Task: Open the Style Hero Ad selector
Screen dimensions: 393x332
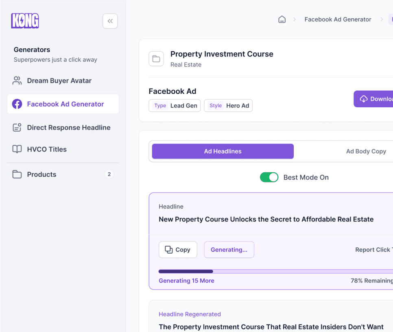Action: coord(228,106)
